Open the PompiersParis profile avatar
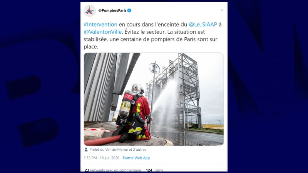Screen dimensions: 308x173 (90, 10)
